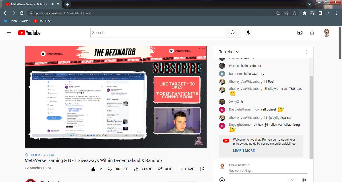The width and height of the screenshot is (342, 182).
Task: Go back with the browser back arrow
Action: point(6,13)
